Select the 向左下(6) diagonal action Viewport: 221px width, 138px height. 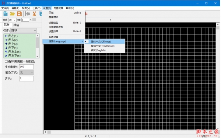click(x=20, y=56)
